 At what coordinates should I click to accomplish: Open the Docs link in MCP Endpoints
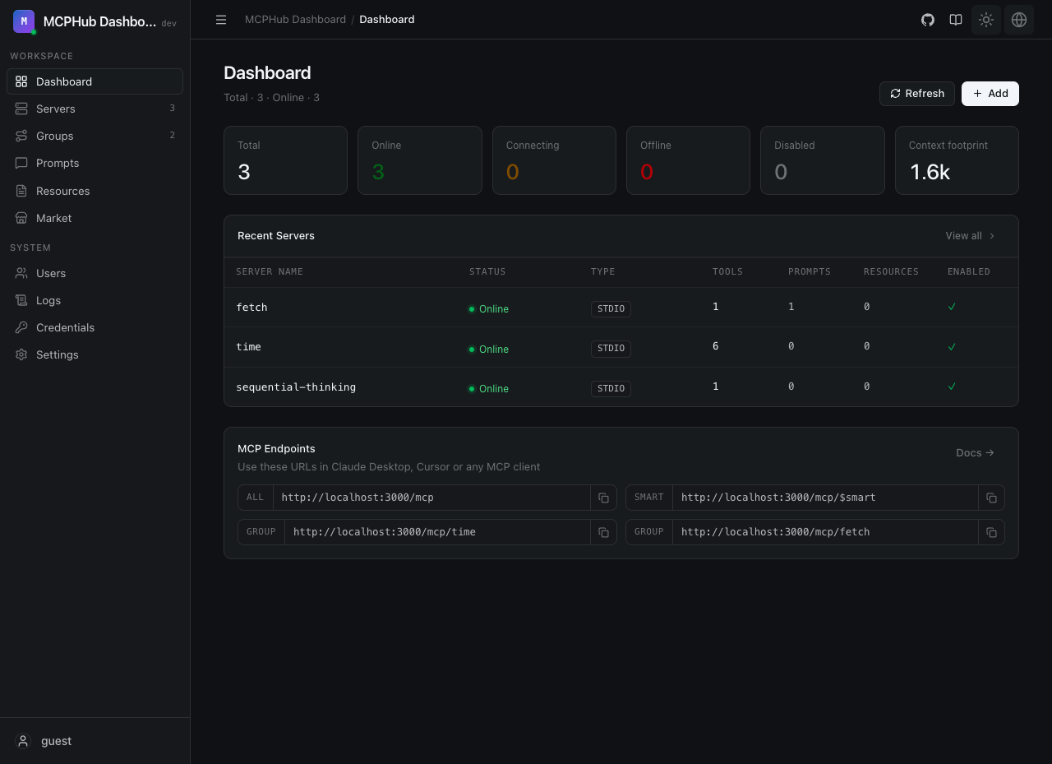[976, 453]
